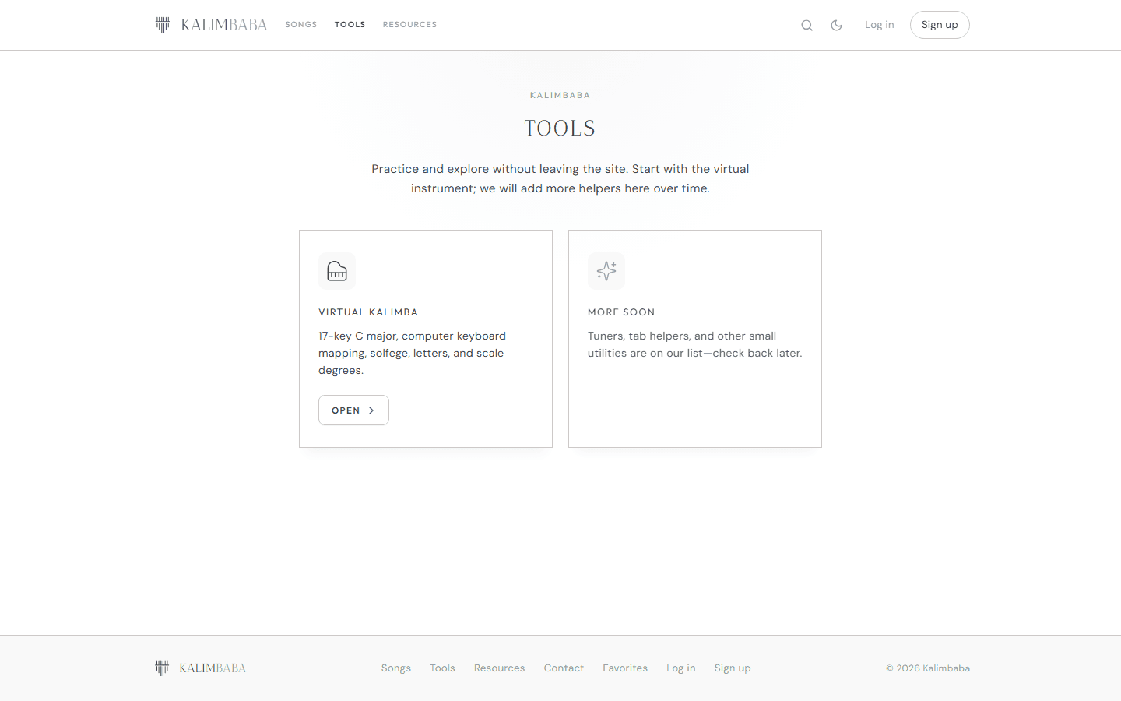Open the Songs link in the footer
1121x701 pixels.
[x=396, y=668]
